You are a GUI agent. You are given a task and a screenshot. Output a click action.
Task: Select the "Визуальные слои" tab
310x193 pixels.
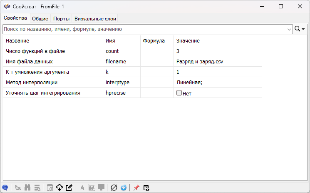coord(95,18)
